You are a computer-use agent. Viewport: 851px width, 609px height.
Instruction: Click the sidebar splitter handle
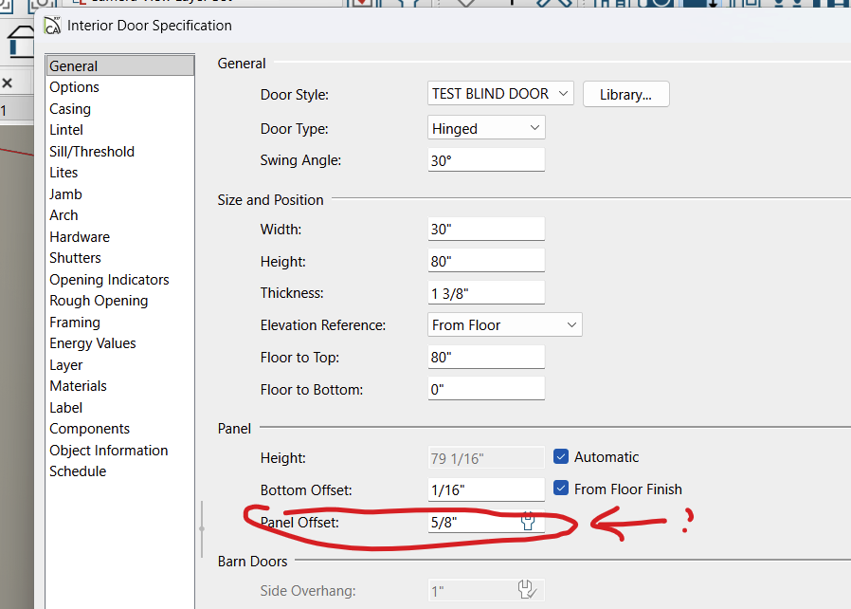pyautogui.click(x=202, y=528)
